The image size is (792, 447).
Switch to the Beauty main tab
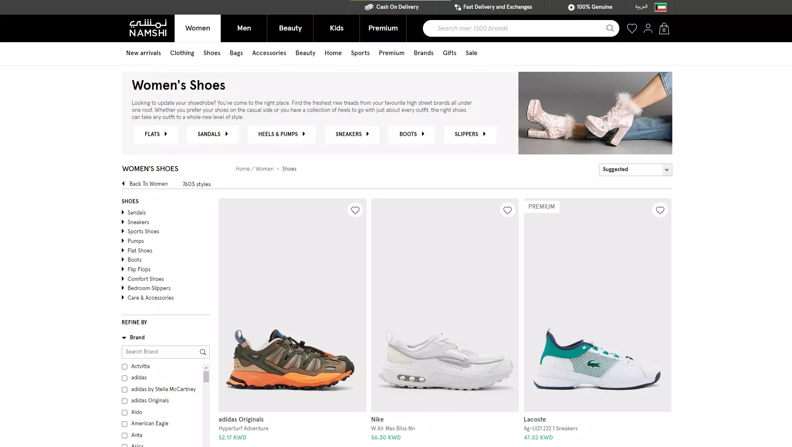(x=290, y=28)
